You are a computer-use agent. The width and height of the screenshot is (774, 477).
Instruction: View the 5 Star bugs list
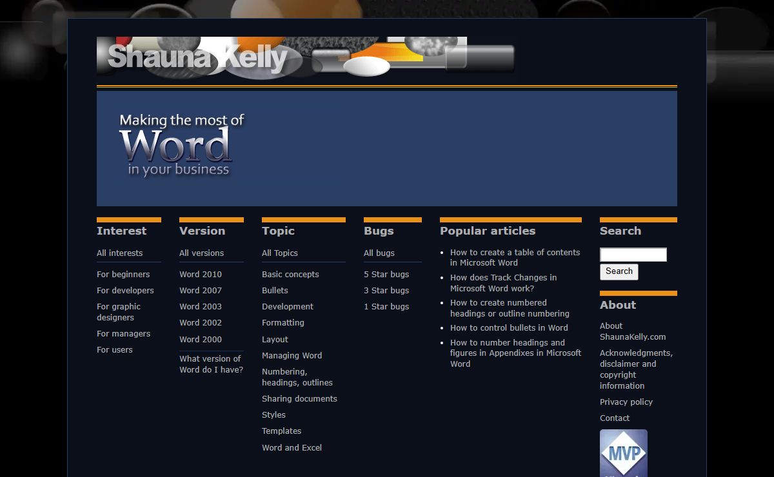tap(386, 275)
